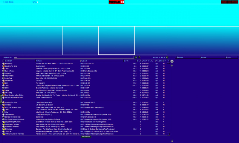
Task: Click the track icon next to Mika
Action: 3,112
